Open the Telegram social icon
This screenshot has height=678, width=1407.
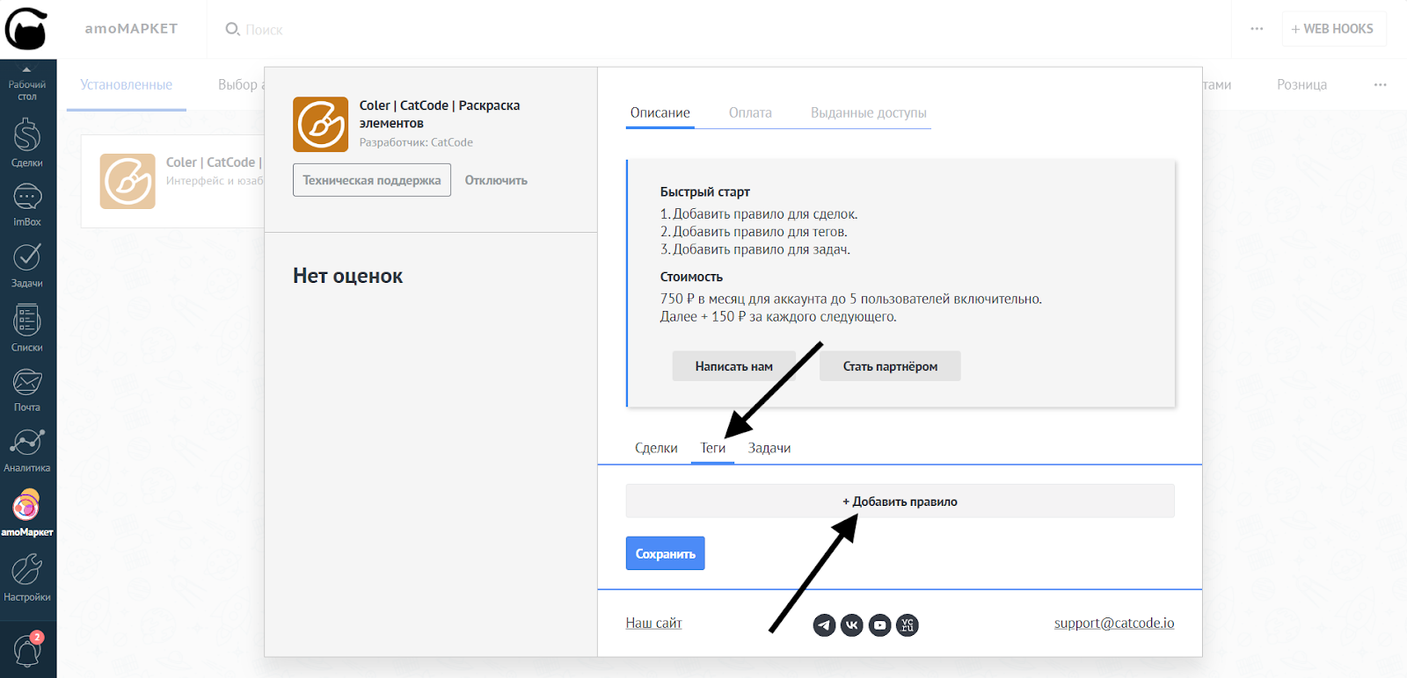pos(824,625)
